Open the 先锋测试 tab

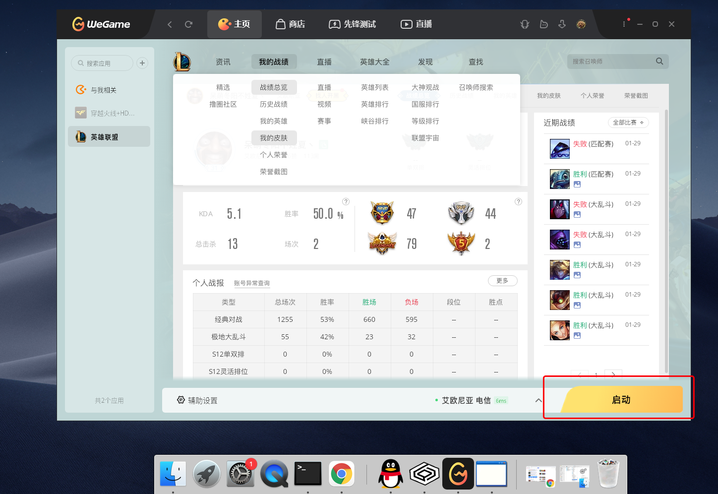(352, 24)
